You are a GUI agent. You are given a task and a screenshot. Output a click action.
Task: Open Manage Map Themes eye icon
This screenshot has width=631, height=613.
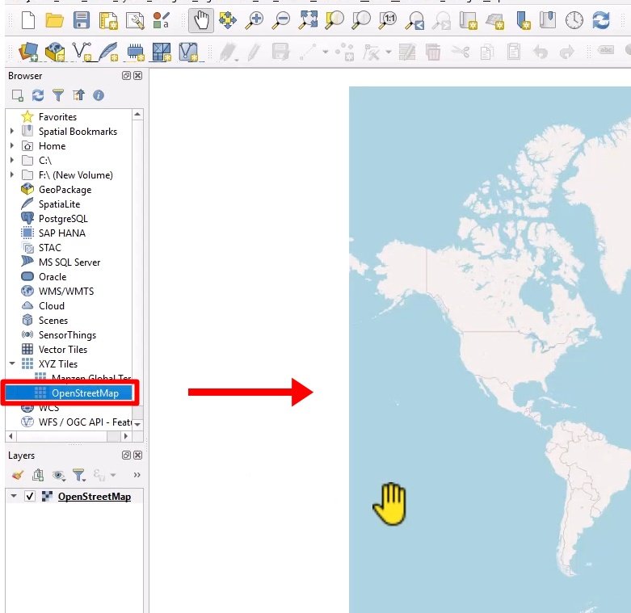(59, 475)
